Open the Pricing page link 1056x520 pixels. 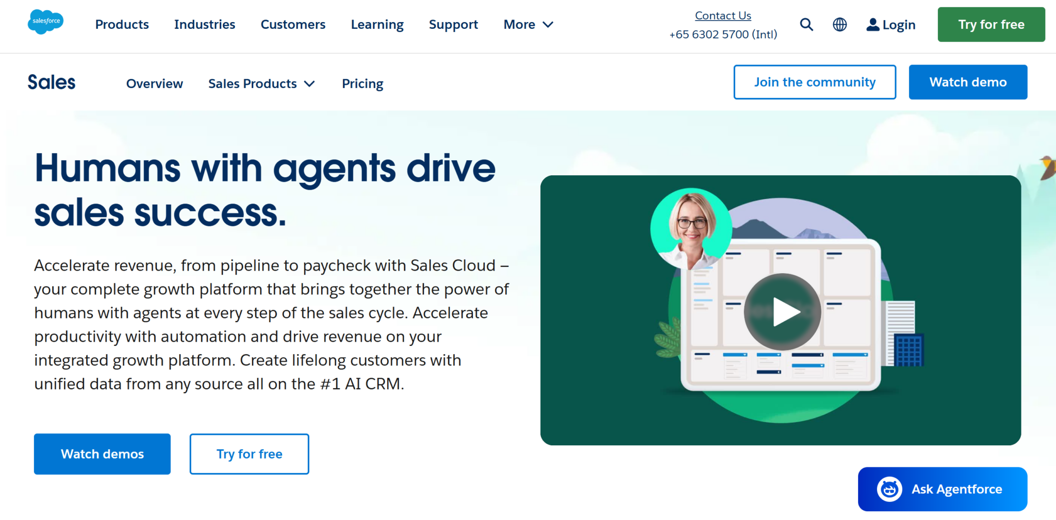pyautogui.click(x=362, y=83)
